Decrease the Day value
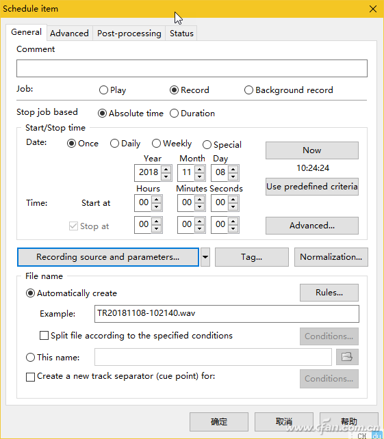The height and width of the screenshot is (439, 384). (x=233, y=176)
